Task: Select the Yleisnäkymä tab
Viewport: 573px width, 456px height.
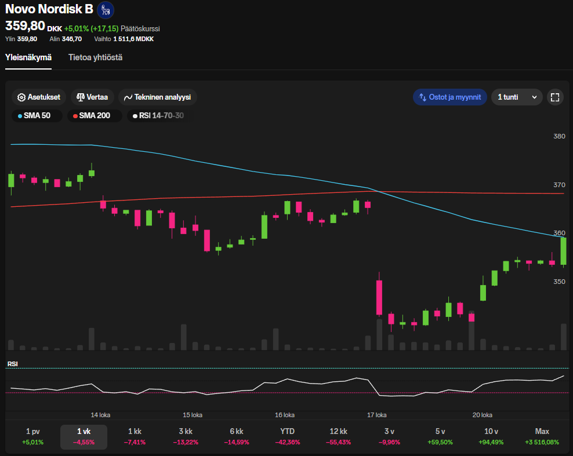Action: click(28, 57)
